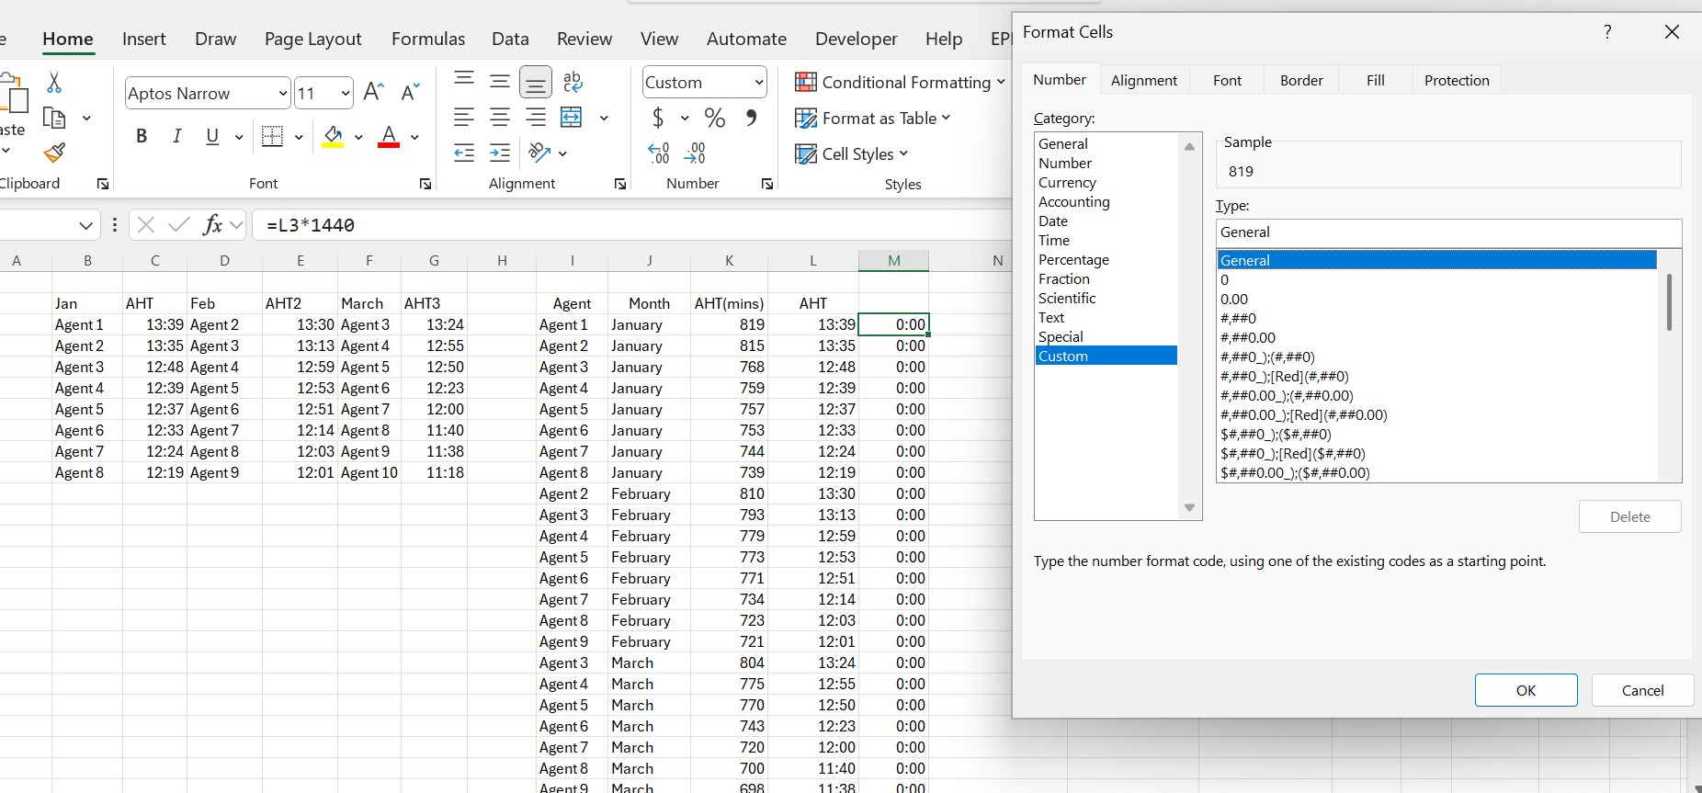This screenshot has width=1702, height=793.
Task: Toggle the Bottom Align button
Action: 536,83
